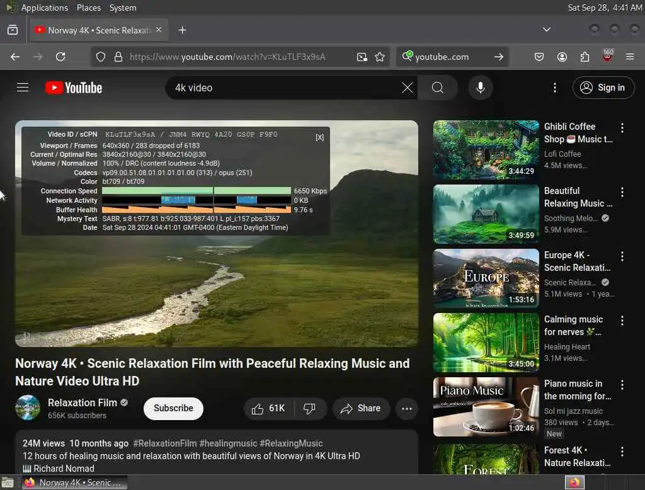Open the System menu

point(123,8)
